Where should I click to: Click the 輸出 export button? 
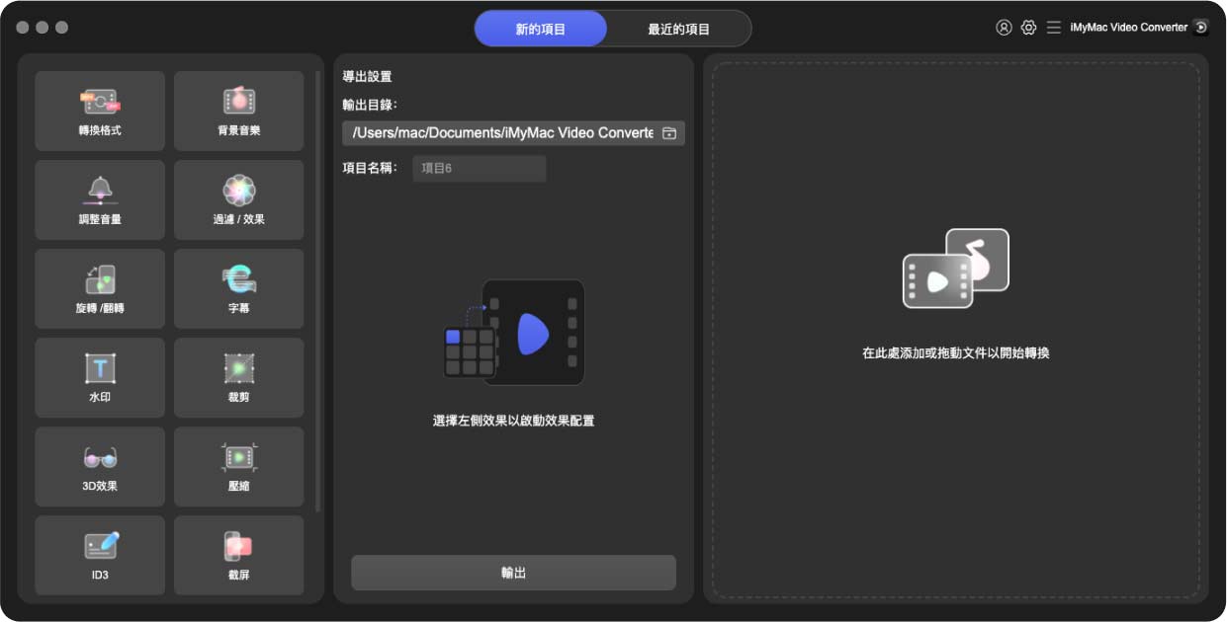pyautogui.click(x=513, y=573)
